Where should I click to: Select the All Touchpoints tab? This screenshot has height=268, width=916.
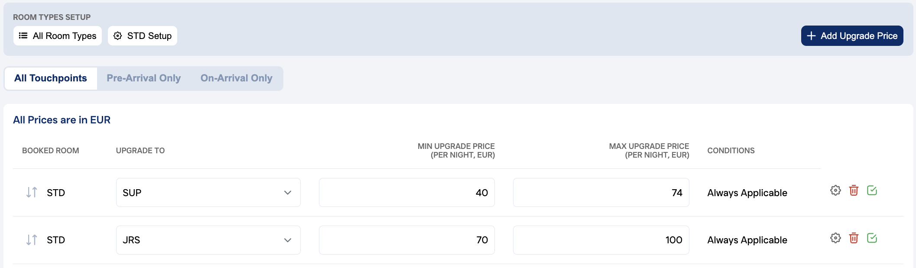(x=51, y=78)
